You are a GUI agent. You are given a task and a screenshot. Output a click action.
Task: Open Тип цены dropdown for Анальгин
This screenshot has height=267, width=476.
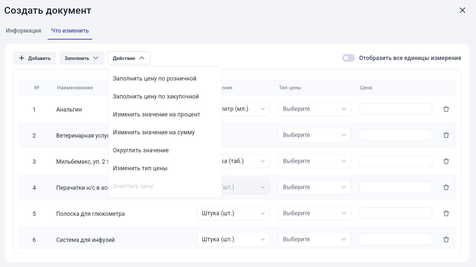tap(314, 109)
